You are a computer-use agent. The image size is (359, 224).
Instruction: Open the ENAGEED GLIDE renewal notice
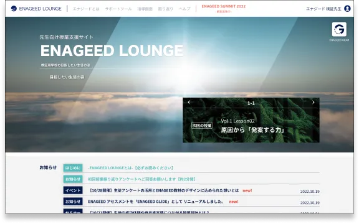156,202
